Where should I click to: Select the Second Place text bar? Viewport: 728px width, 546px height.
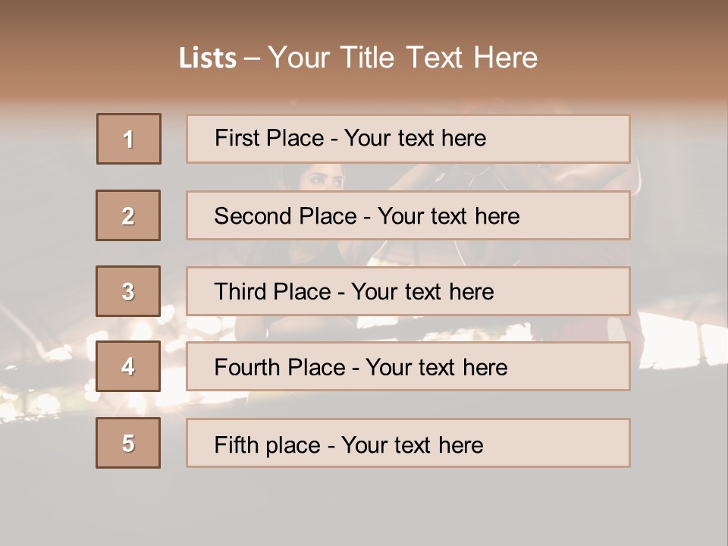click(x=408, y=215)
